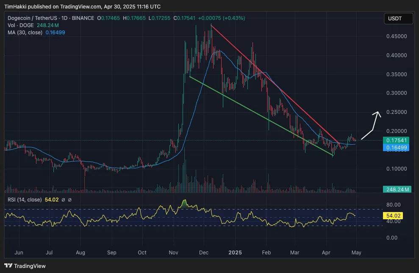Click the yellow 54.02 RSI value badge
Image resolution: width=419 pixels, height=273 pixels.
[393, 215]
